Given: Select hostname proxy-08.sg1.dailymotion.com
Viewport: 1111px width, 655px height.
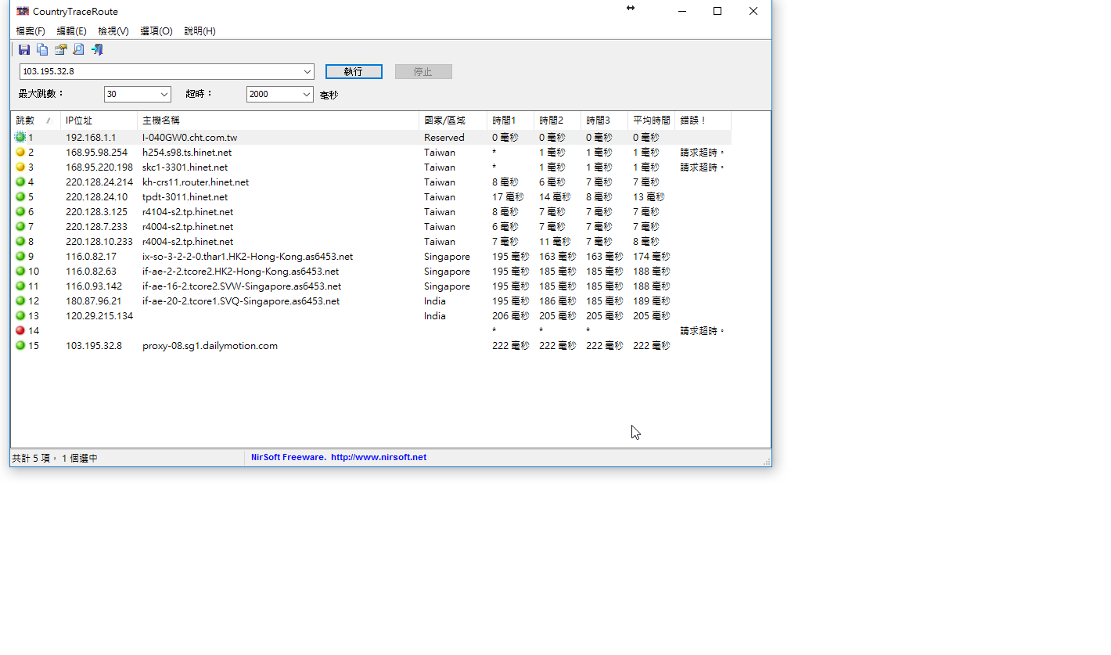Looking at the screenshot, I should pos(210,346).
